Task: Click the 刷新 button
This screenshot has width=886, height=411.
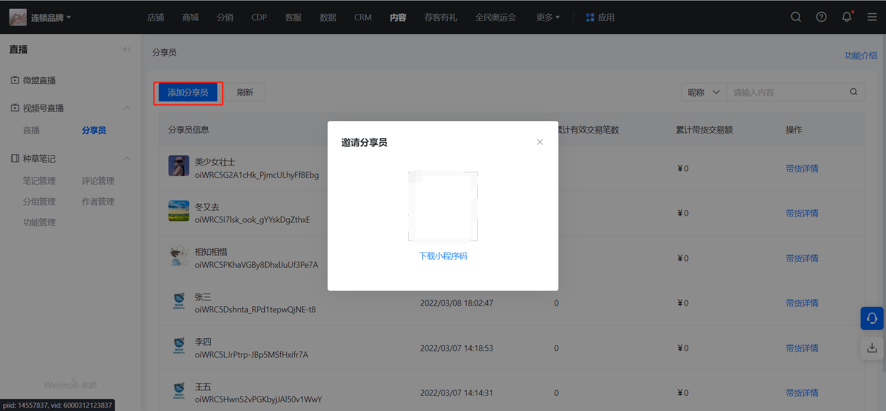Action: (245, 92)
